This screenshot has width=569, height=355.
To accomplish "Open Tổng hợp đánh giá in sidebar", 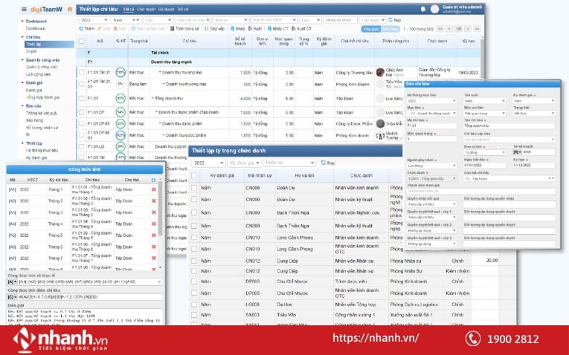I will click(x=42, y=97).
